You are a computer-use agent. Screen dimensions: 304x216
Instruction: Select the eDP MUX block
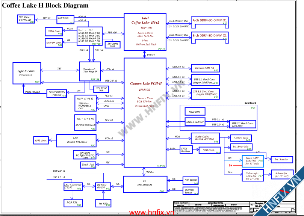[x=65, y=19]
